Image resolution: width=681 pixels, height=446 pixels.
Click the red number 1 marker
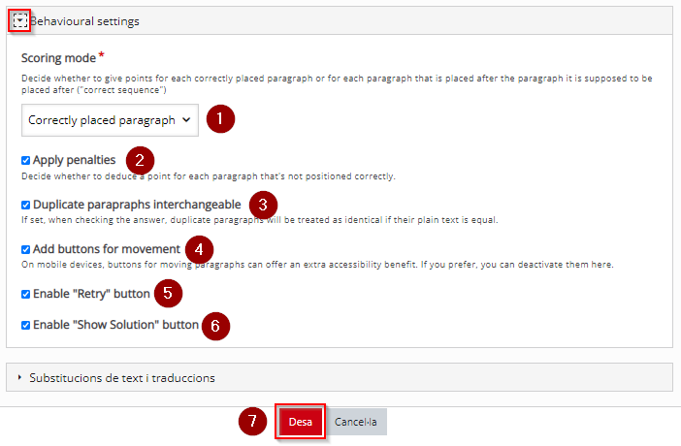tap(220, 118)
